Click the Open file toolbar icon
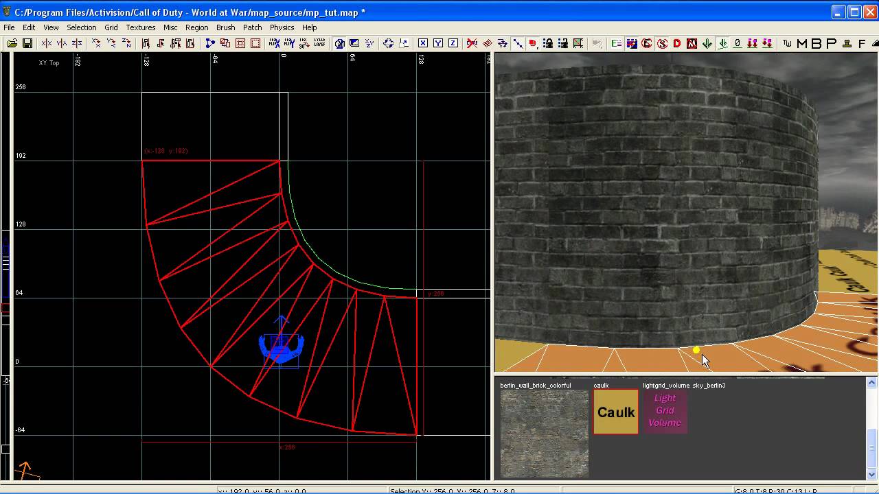879x494 pixels. click(12, 43)
